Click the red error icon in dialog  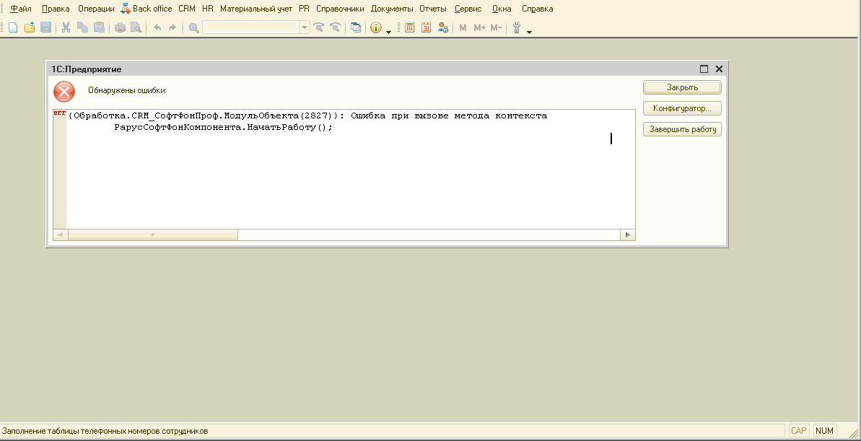(64, 91)
